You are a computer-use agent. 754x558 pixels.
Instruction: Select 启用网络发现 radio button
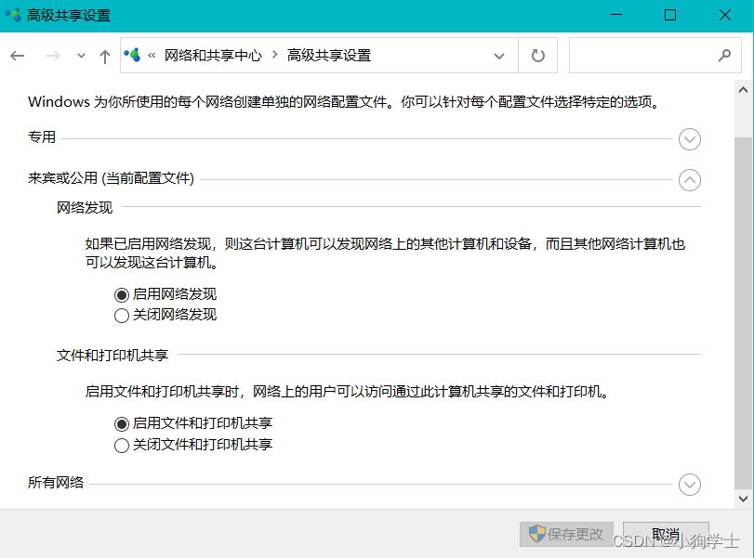(122, 294)
